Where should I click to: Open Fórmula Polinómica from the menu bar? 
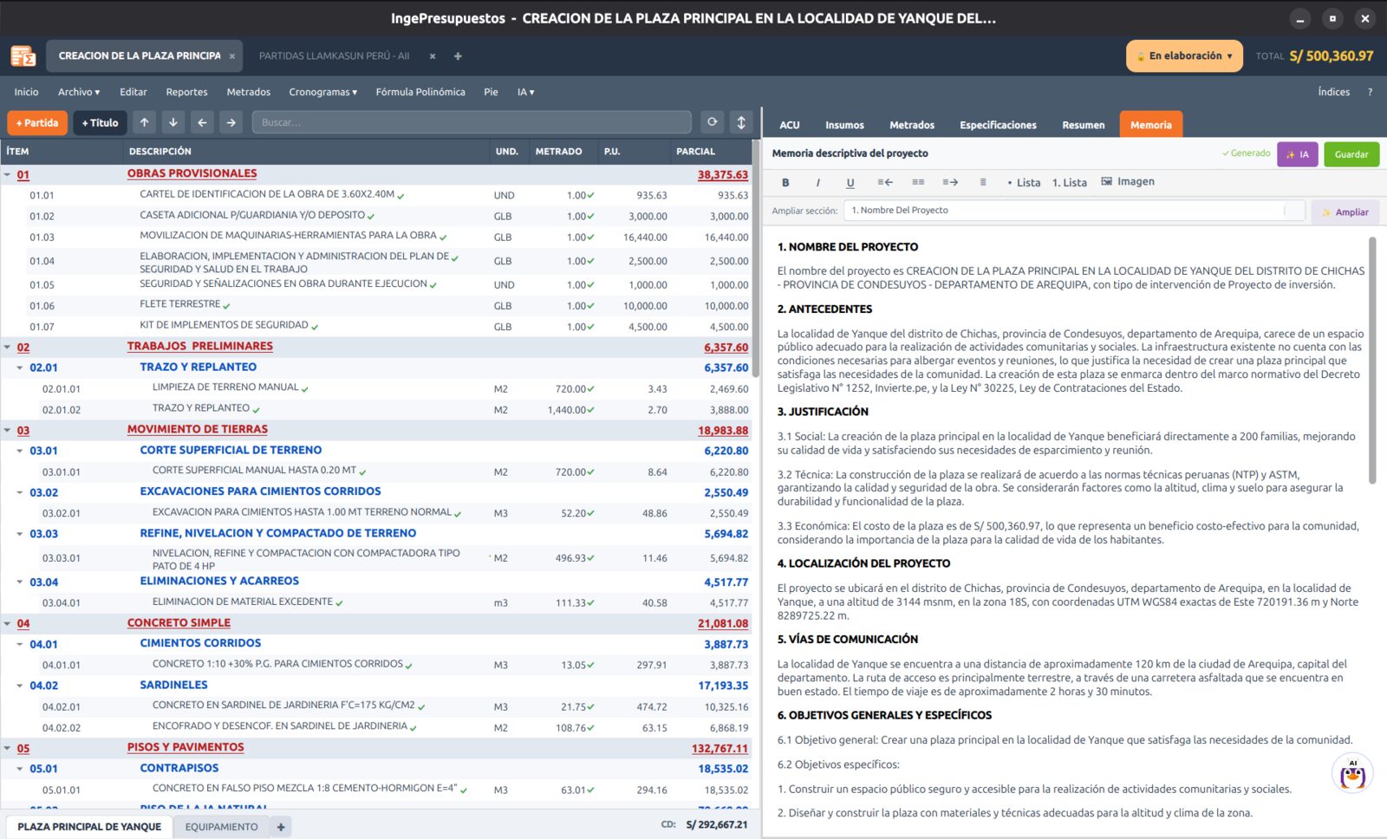tap(420, 92)
